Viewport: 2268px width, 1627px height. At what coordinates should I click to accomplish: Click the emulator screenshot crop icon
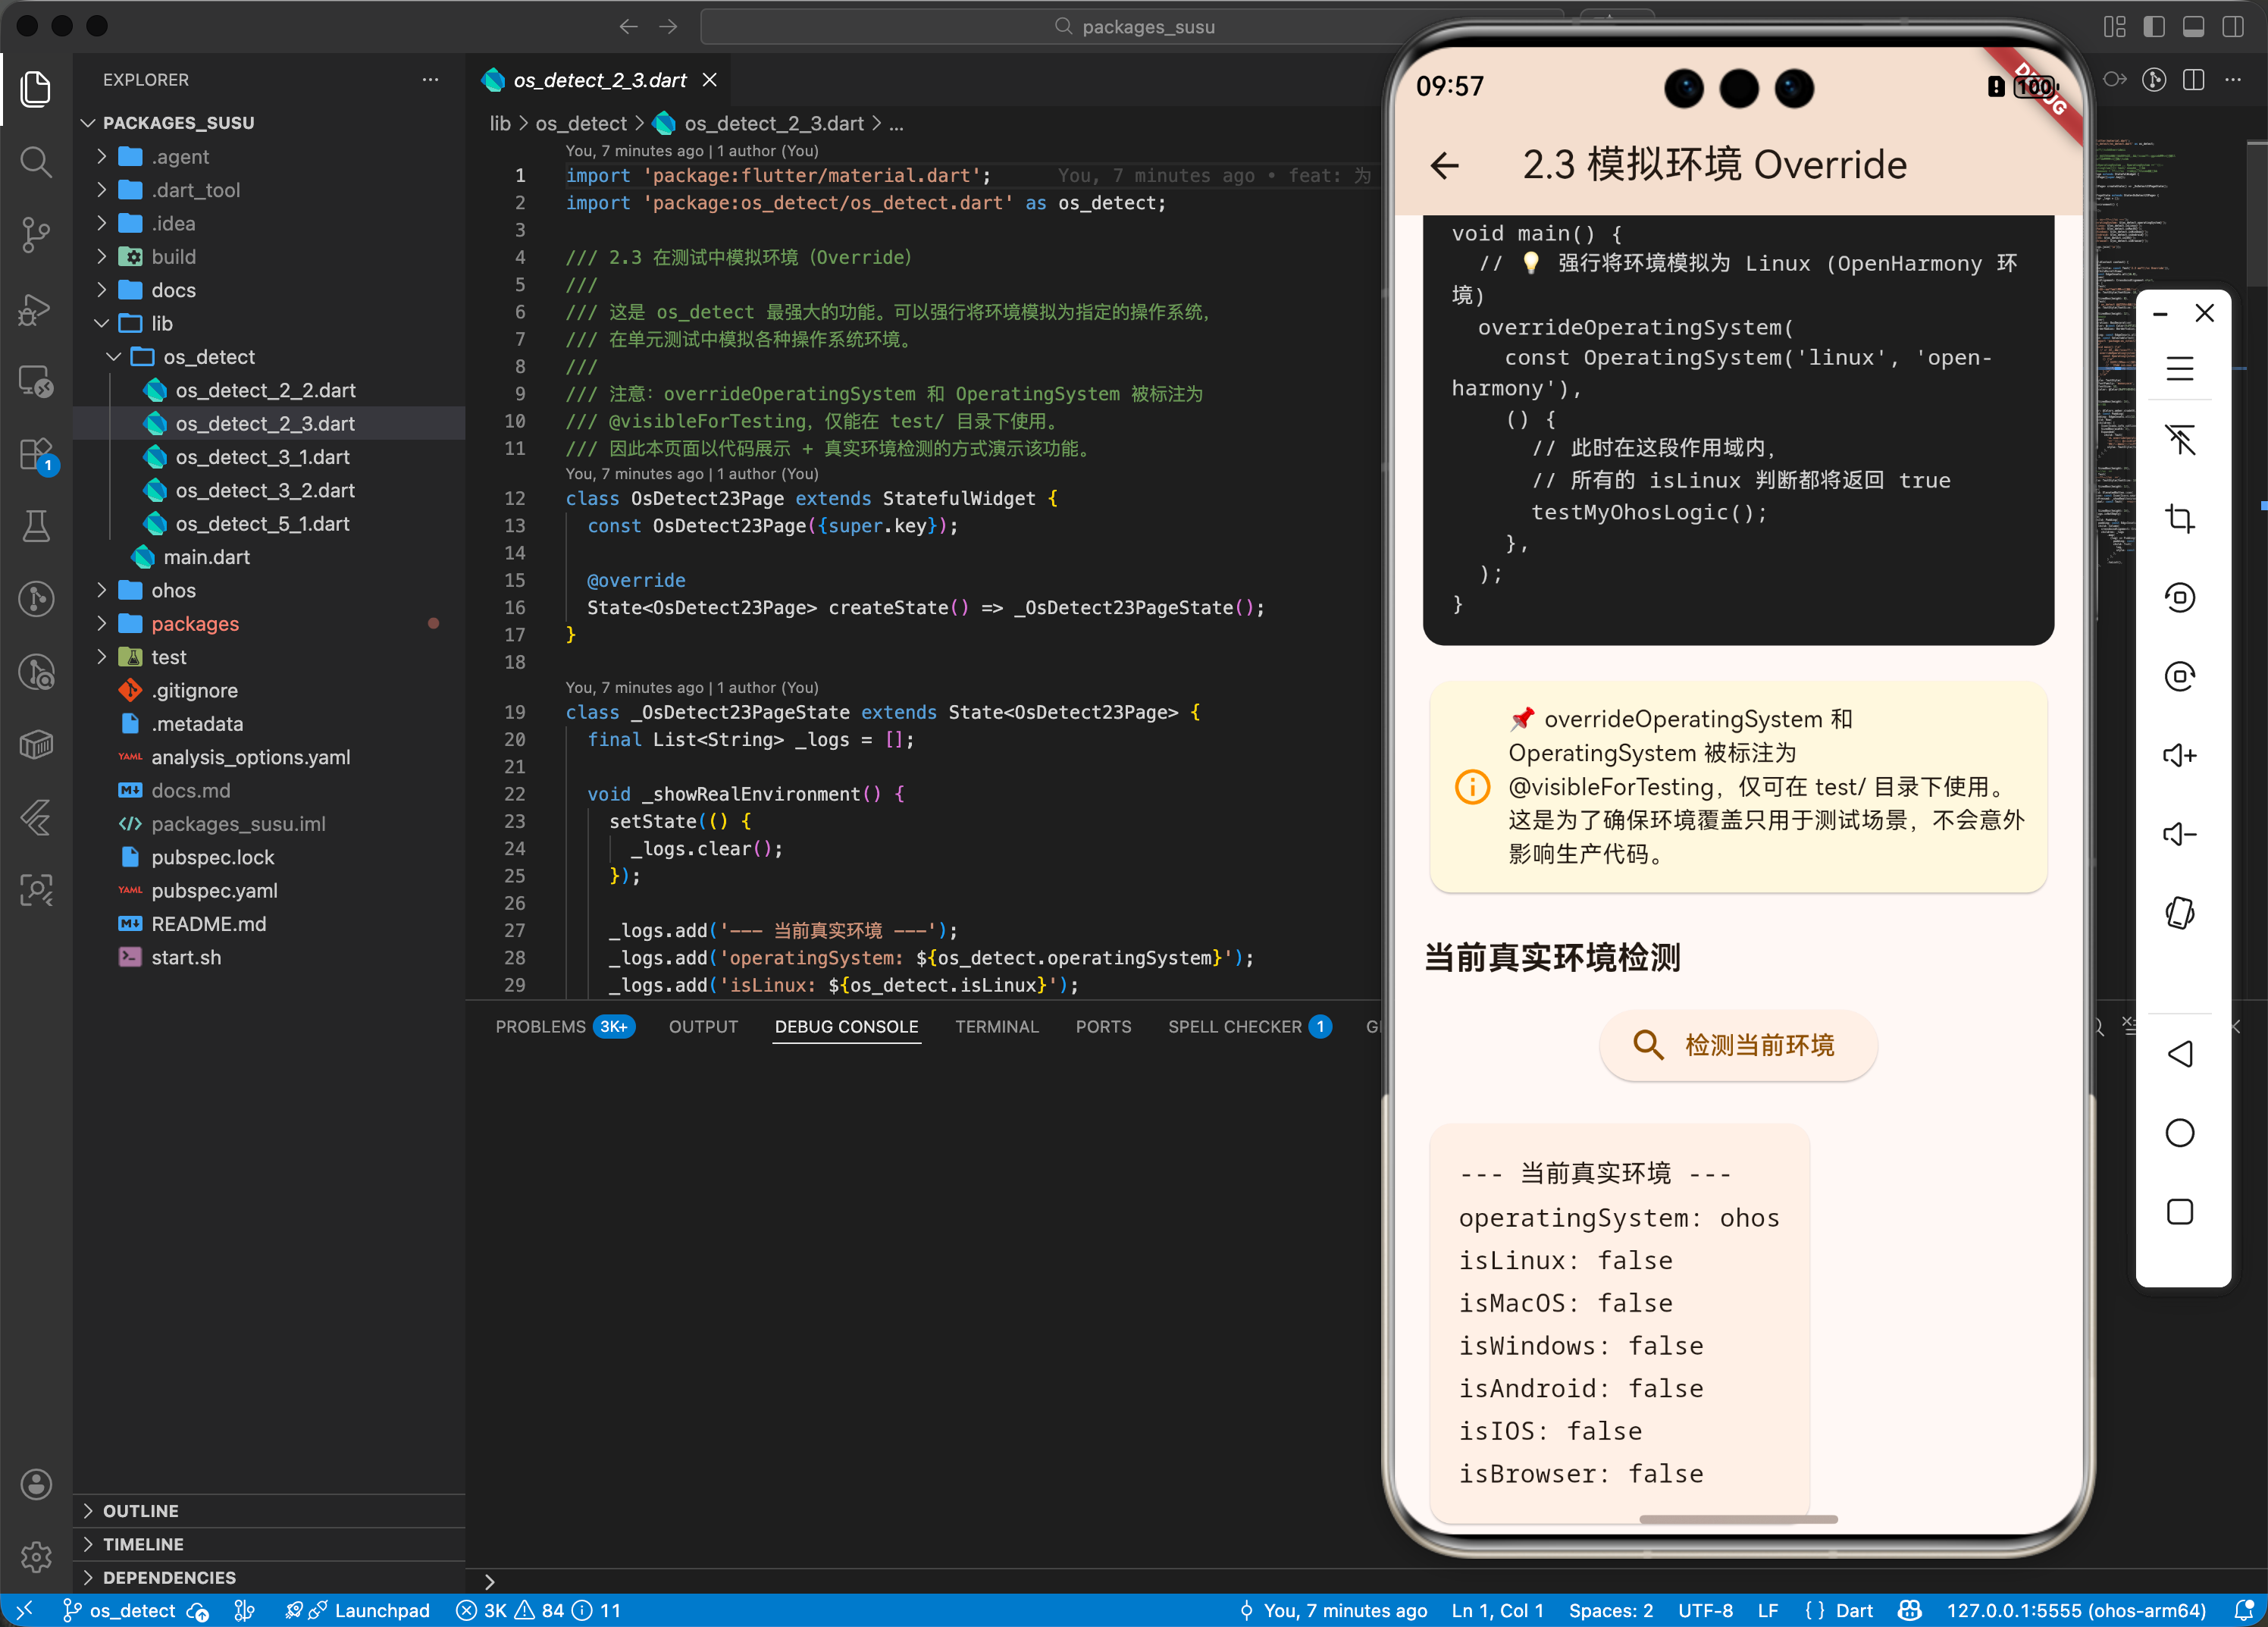[x=2179, y=519]
